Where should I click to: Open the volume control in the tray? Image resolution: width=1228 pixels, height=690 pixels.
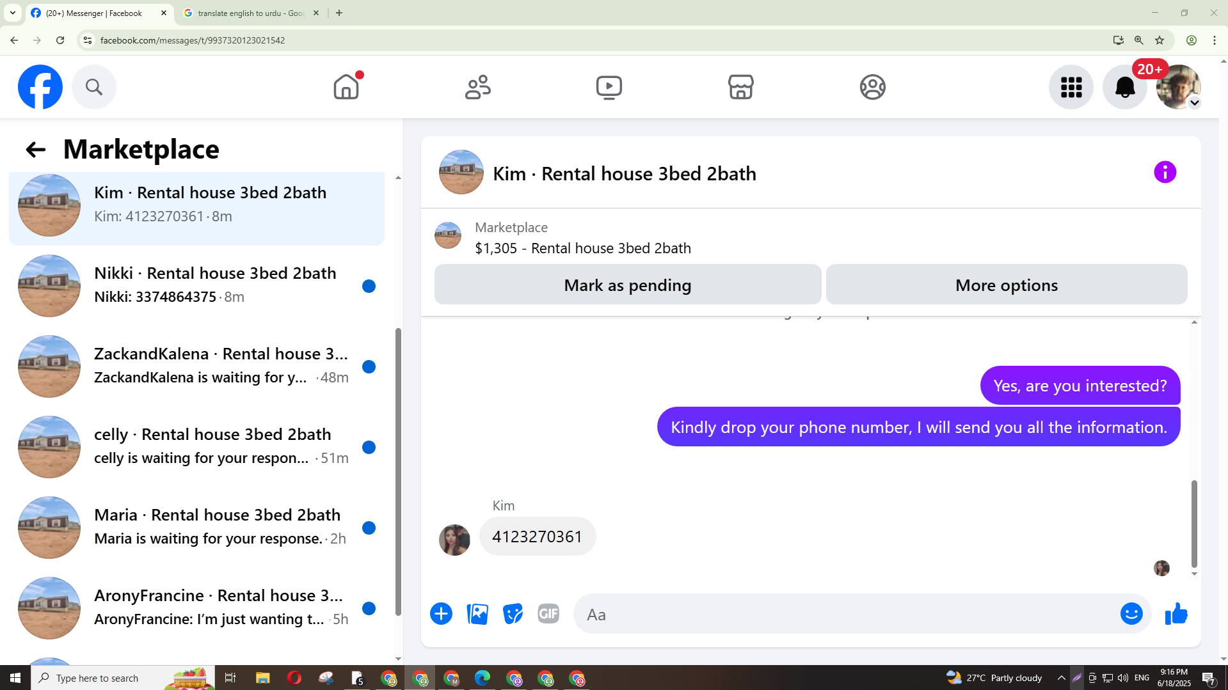(1123, 678)
